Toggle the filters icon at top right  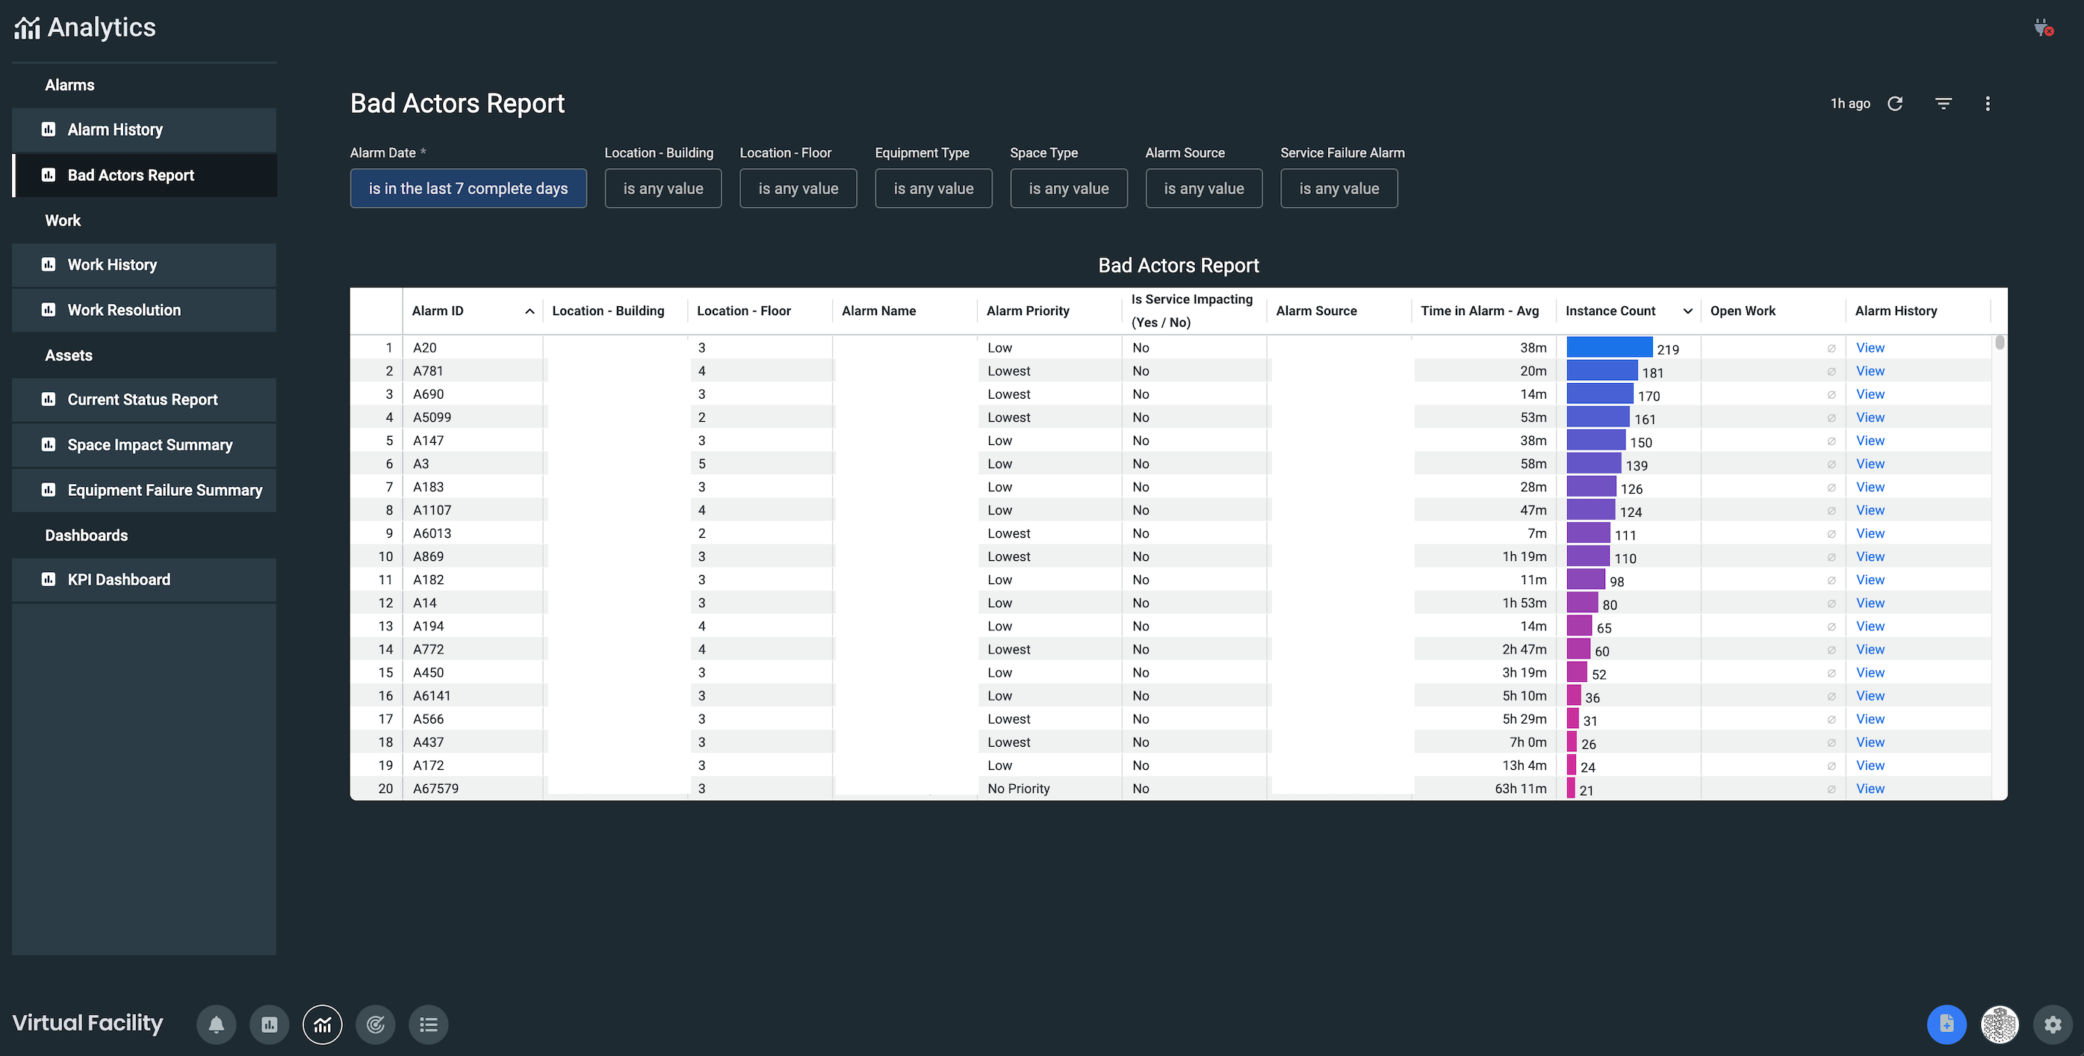[x=1944, y=104]
